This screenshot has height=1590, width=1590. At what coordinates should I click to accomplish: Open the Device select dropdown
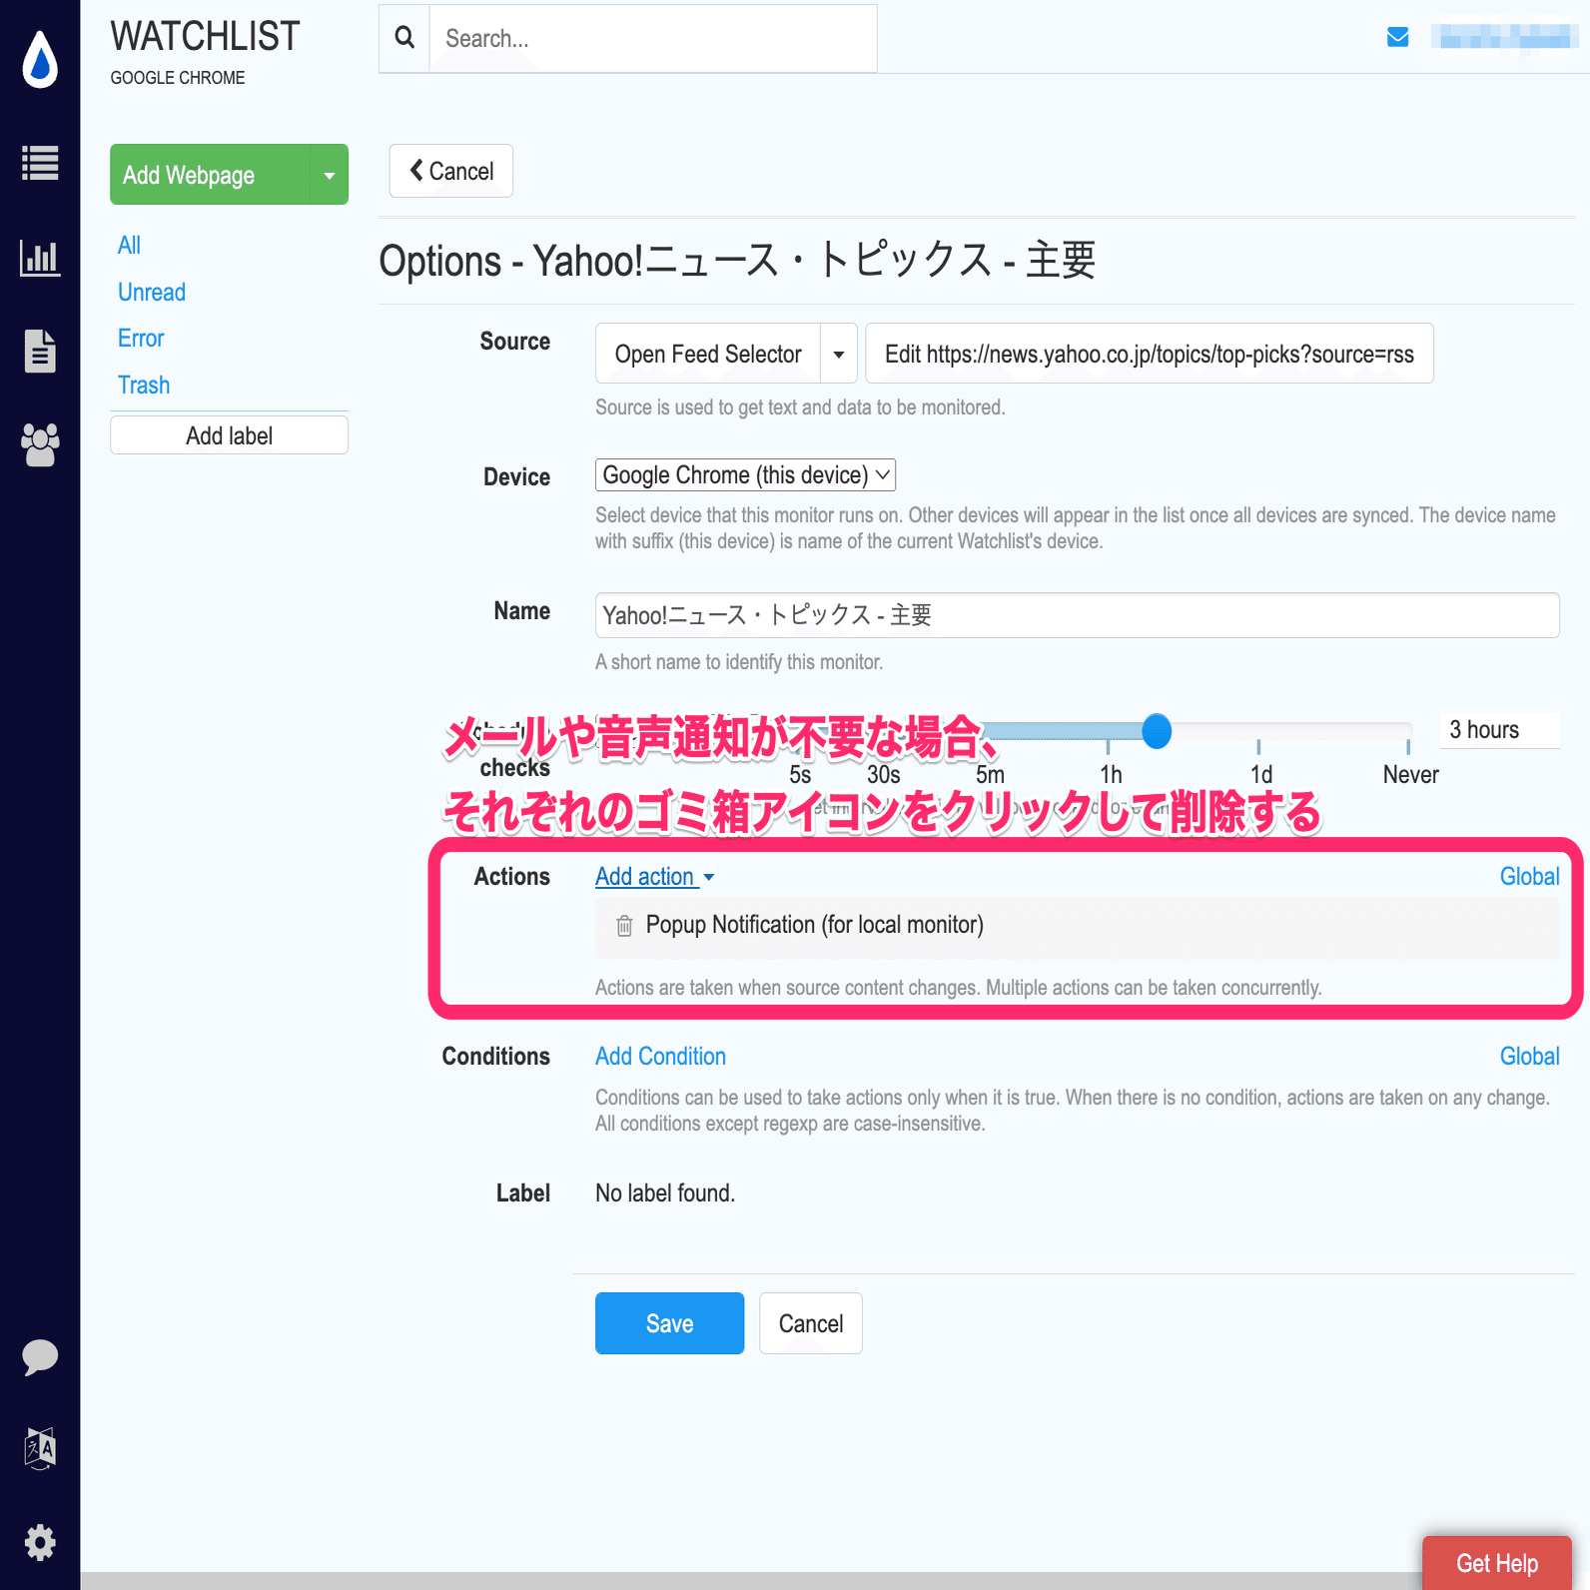coord(745,474)
